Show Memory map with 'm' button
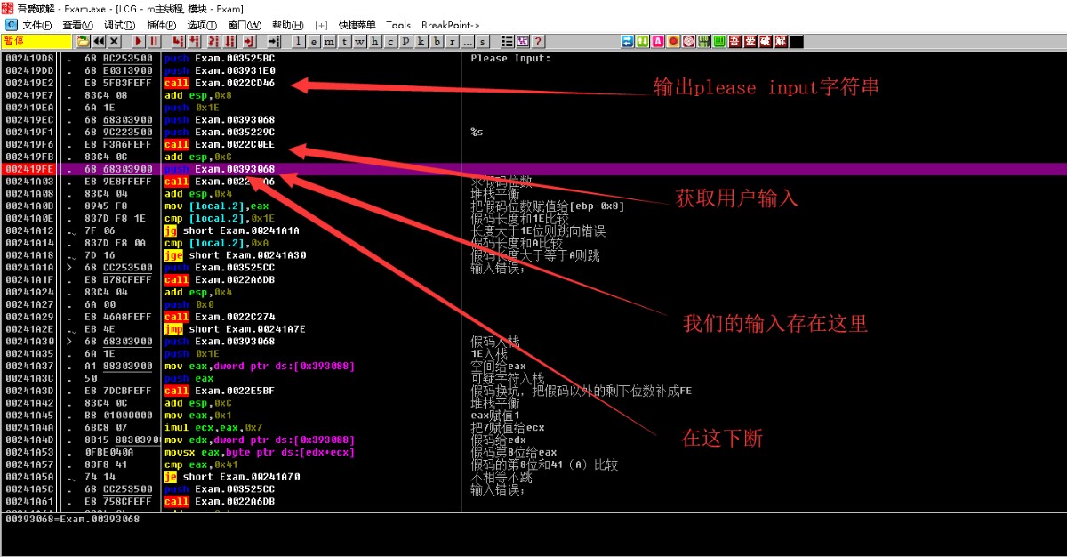 (x=329, y=41)
